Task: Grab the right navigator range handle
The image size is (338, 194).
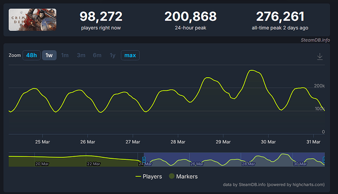Action: 324,159
